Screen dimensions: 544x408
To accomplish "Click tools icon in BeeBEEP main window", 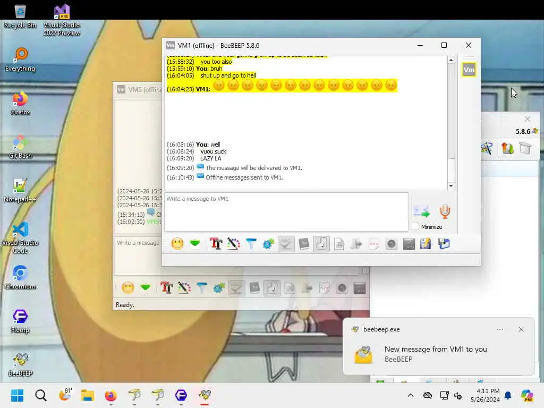I will click(487, 149).
